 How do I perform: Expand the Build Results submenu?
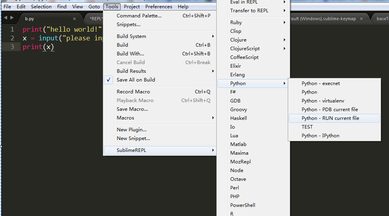coord(160,71)
